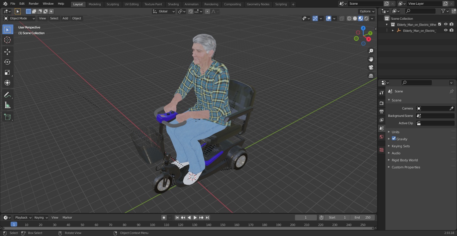
Task: Open the Texture properties tab
Action: point(381,150)
